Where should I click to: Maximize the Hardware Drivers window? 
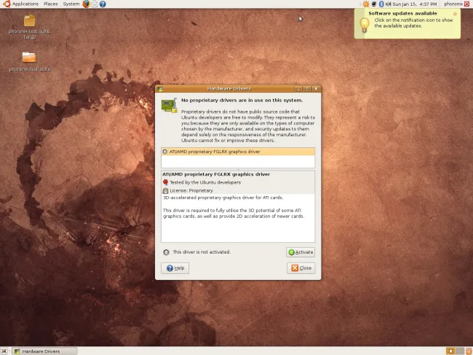tap(307, 88)
